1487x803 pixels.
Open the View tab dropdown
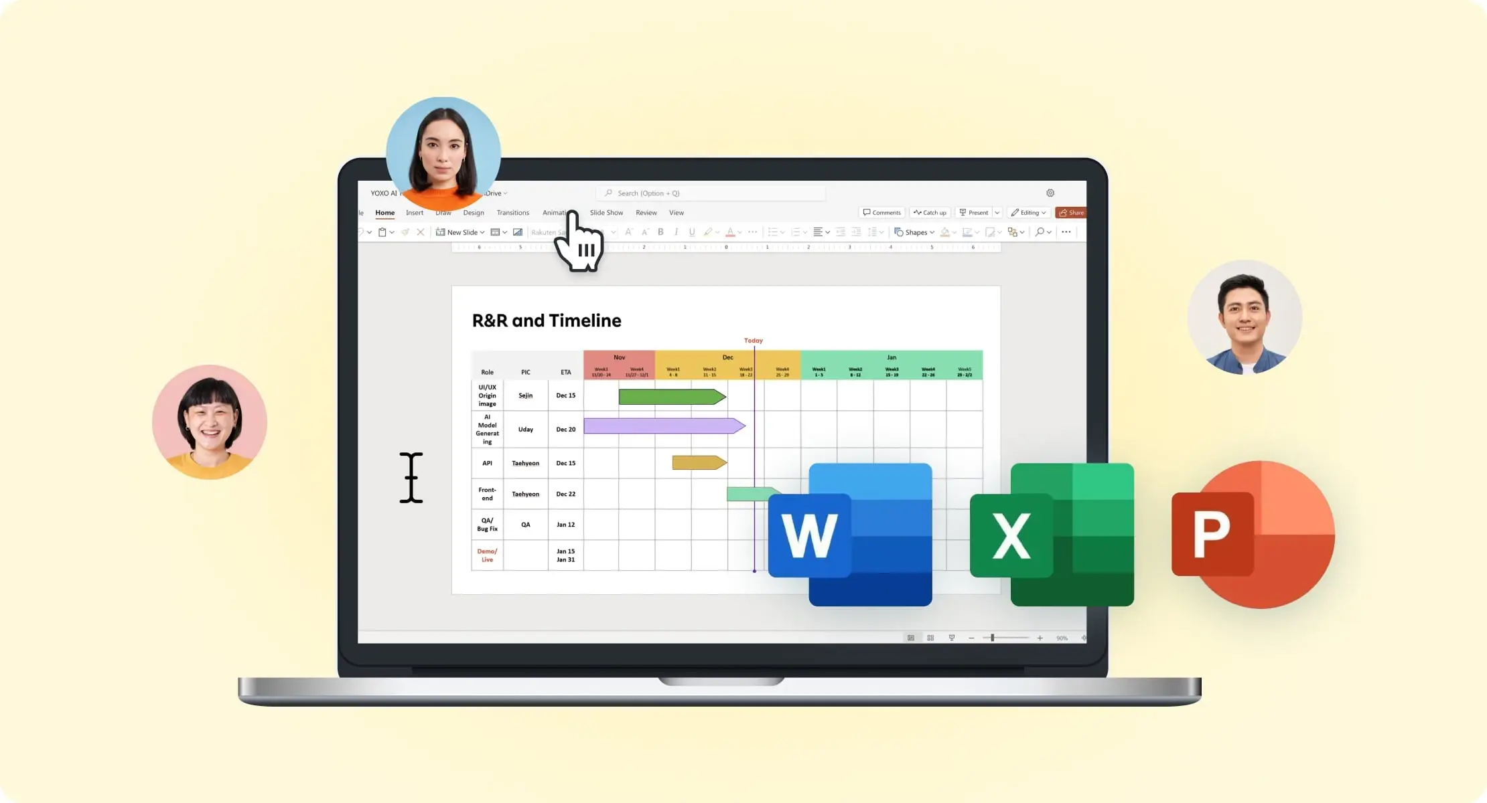pos(677,213)
